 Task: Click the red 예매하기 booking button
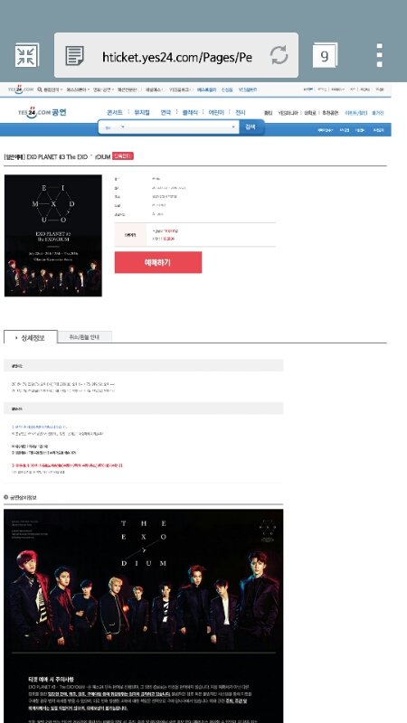(157, 262)
